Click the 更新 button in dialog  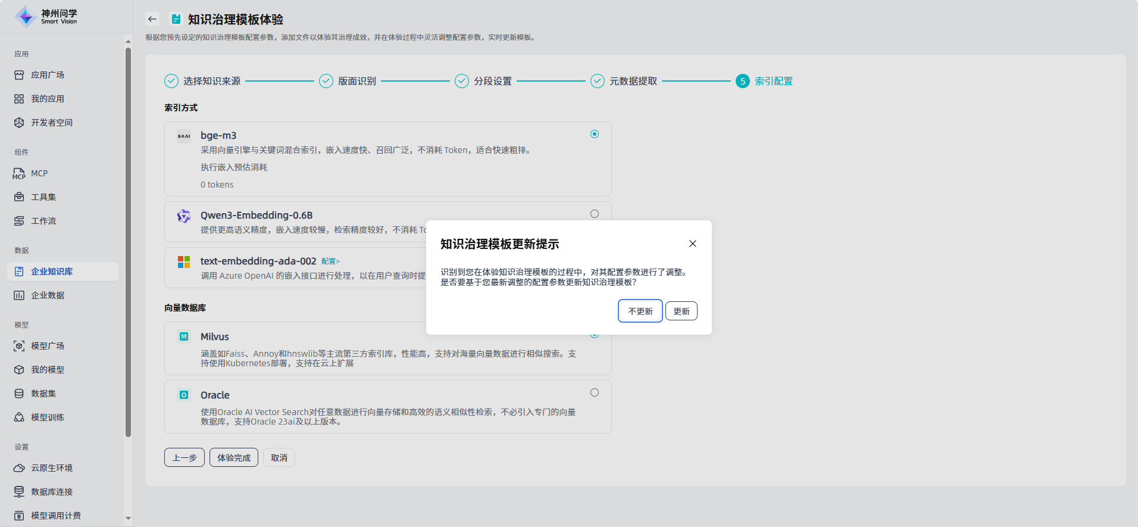[681, 311]
